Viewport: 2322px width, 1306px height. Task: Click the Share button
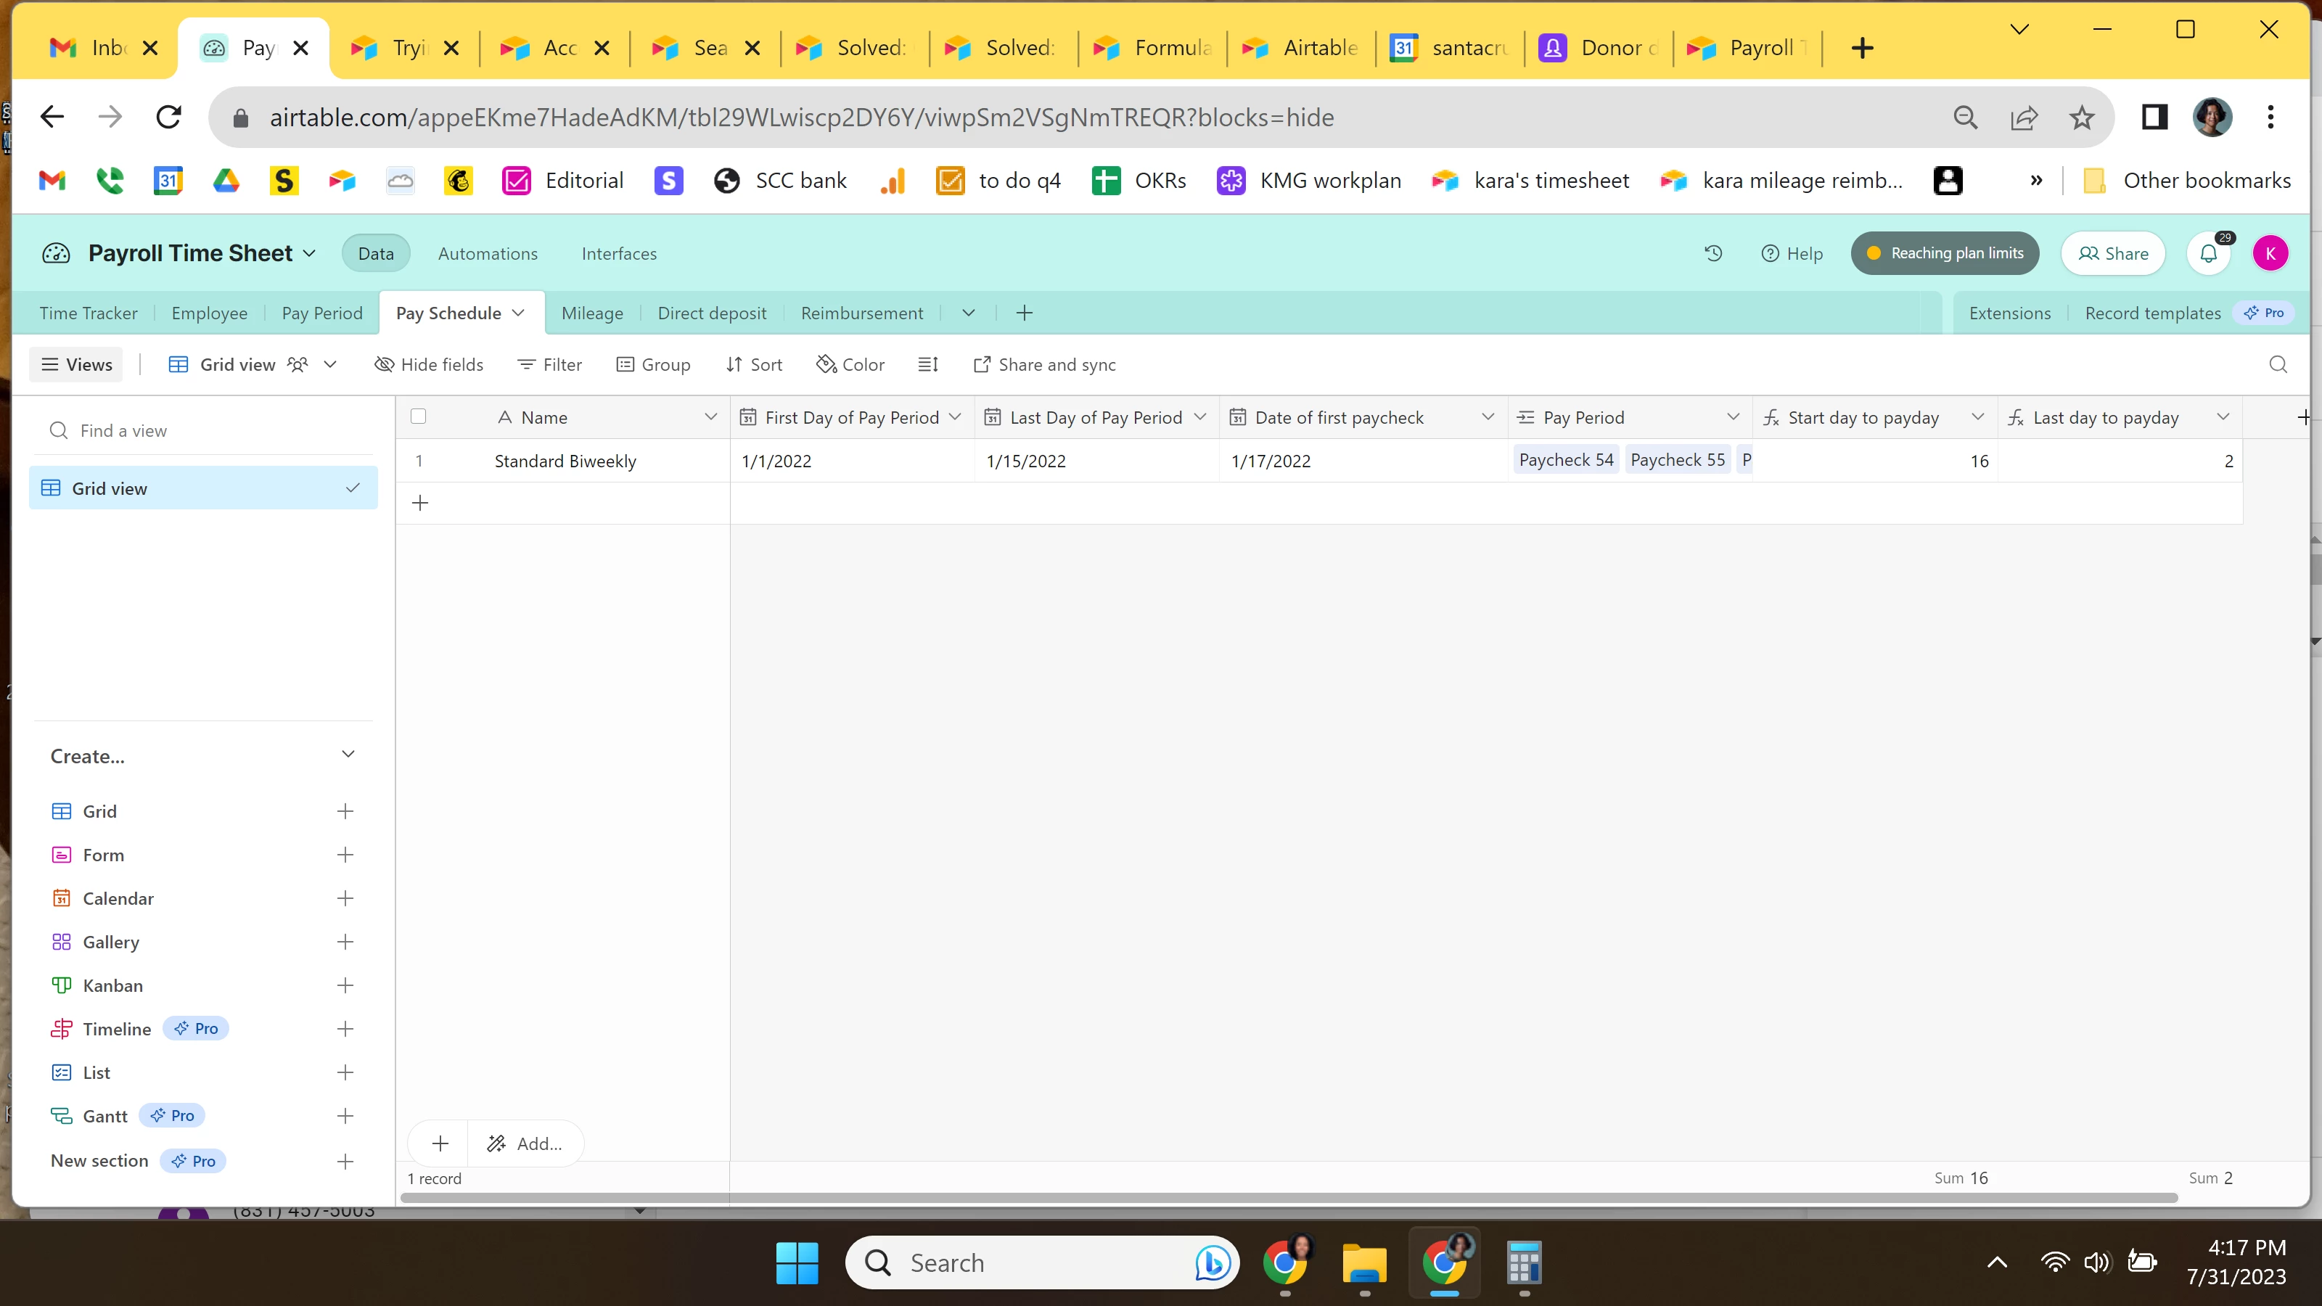2112,253
